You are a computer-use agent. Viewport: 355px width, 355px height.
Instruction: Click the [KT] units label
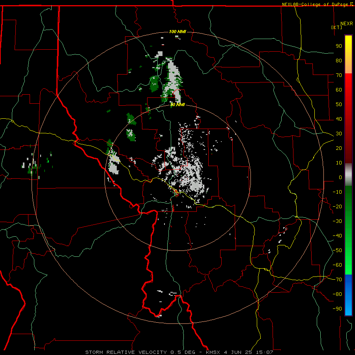point(337,27)
